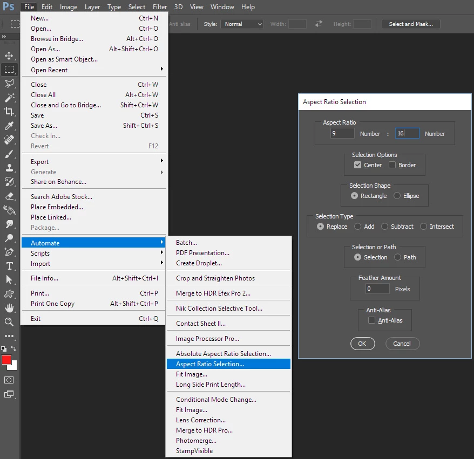Select the Crop tool
This screenshot has width=474, height=459.
pos(9,112)
